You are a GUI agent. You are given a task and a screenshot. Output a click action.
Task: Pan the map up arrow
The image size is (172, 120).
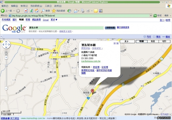(6, 42)
